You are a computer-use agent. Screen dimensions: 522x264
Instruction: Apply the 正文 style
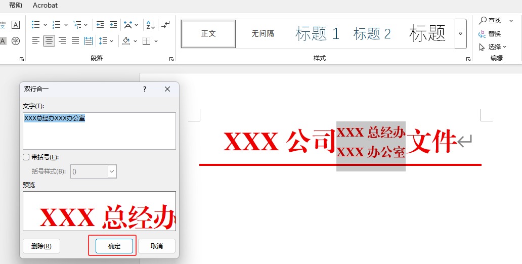208,33
